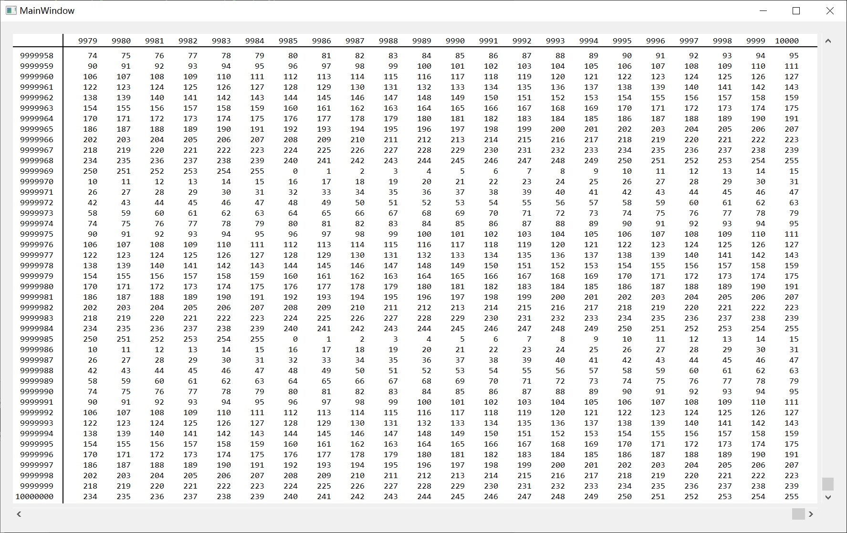The width and height of the screenshot is (847, 533).
Task: Select row header 10000000
Action: (34, 497)
